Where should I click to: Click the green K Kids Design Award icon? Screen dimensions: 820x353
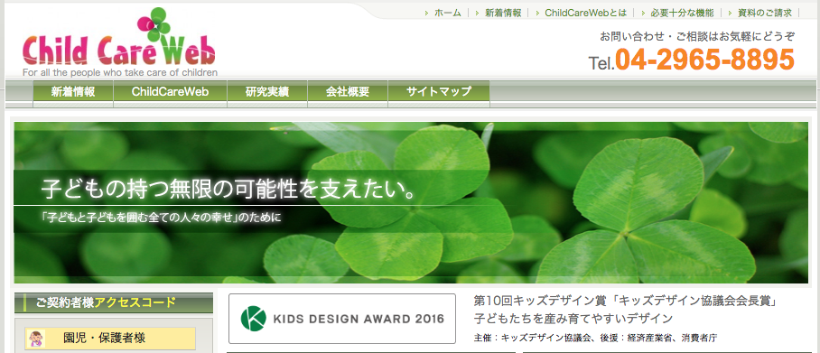pyautogui.click(x=253, y=319)
